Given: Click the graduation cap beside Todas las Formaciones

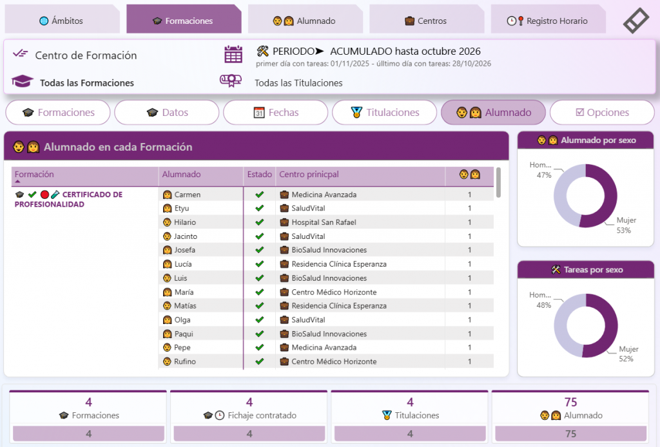Looking at the screenshot, I should (x=23, y=81).
